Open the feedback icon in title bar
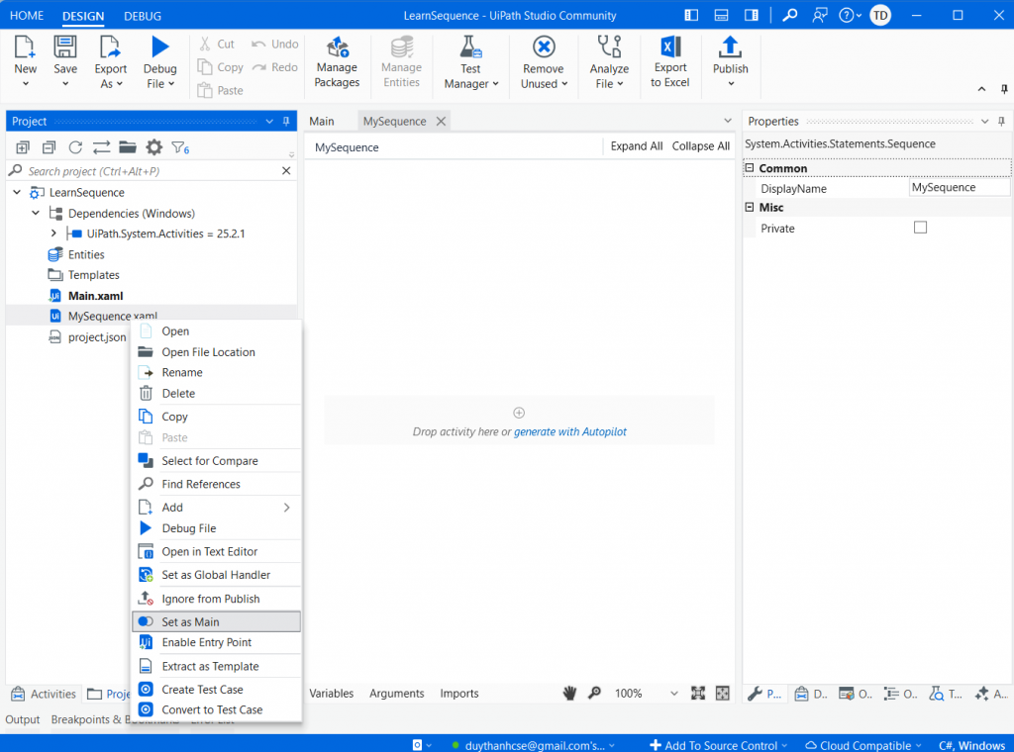This screenshot has height=752, width=1014. click(x=819, y=15)
